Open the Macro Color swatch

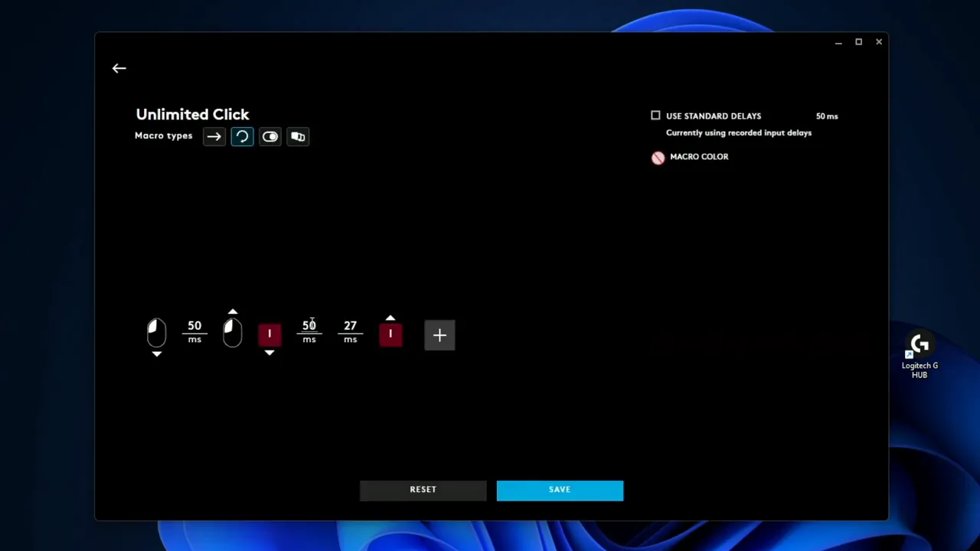coord(658,158)
